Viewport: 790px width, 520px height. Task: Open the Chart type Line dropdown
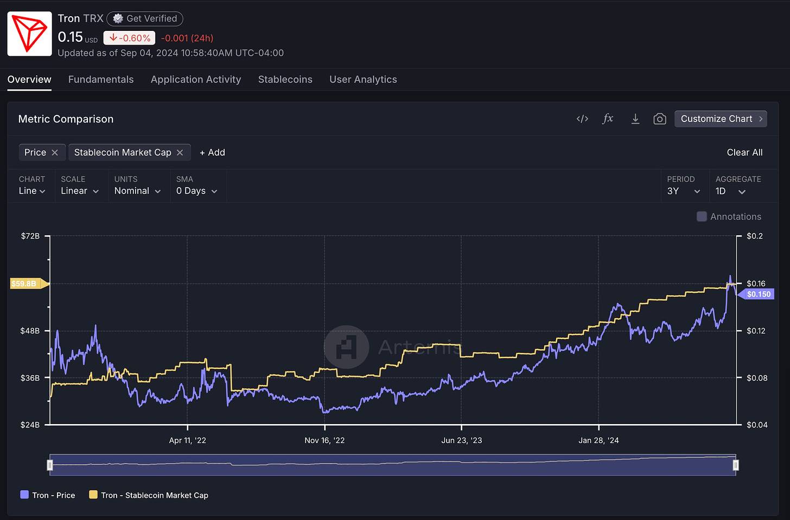tap(32, 191)
